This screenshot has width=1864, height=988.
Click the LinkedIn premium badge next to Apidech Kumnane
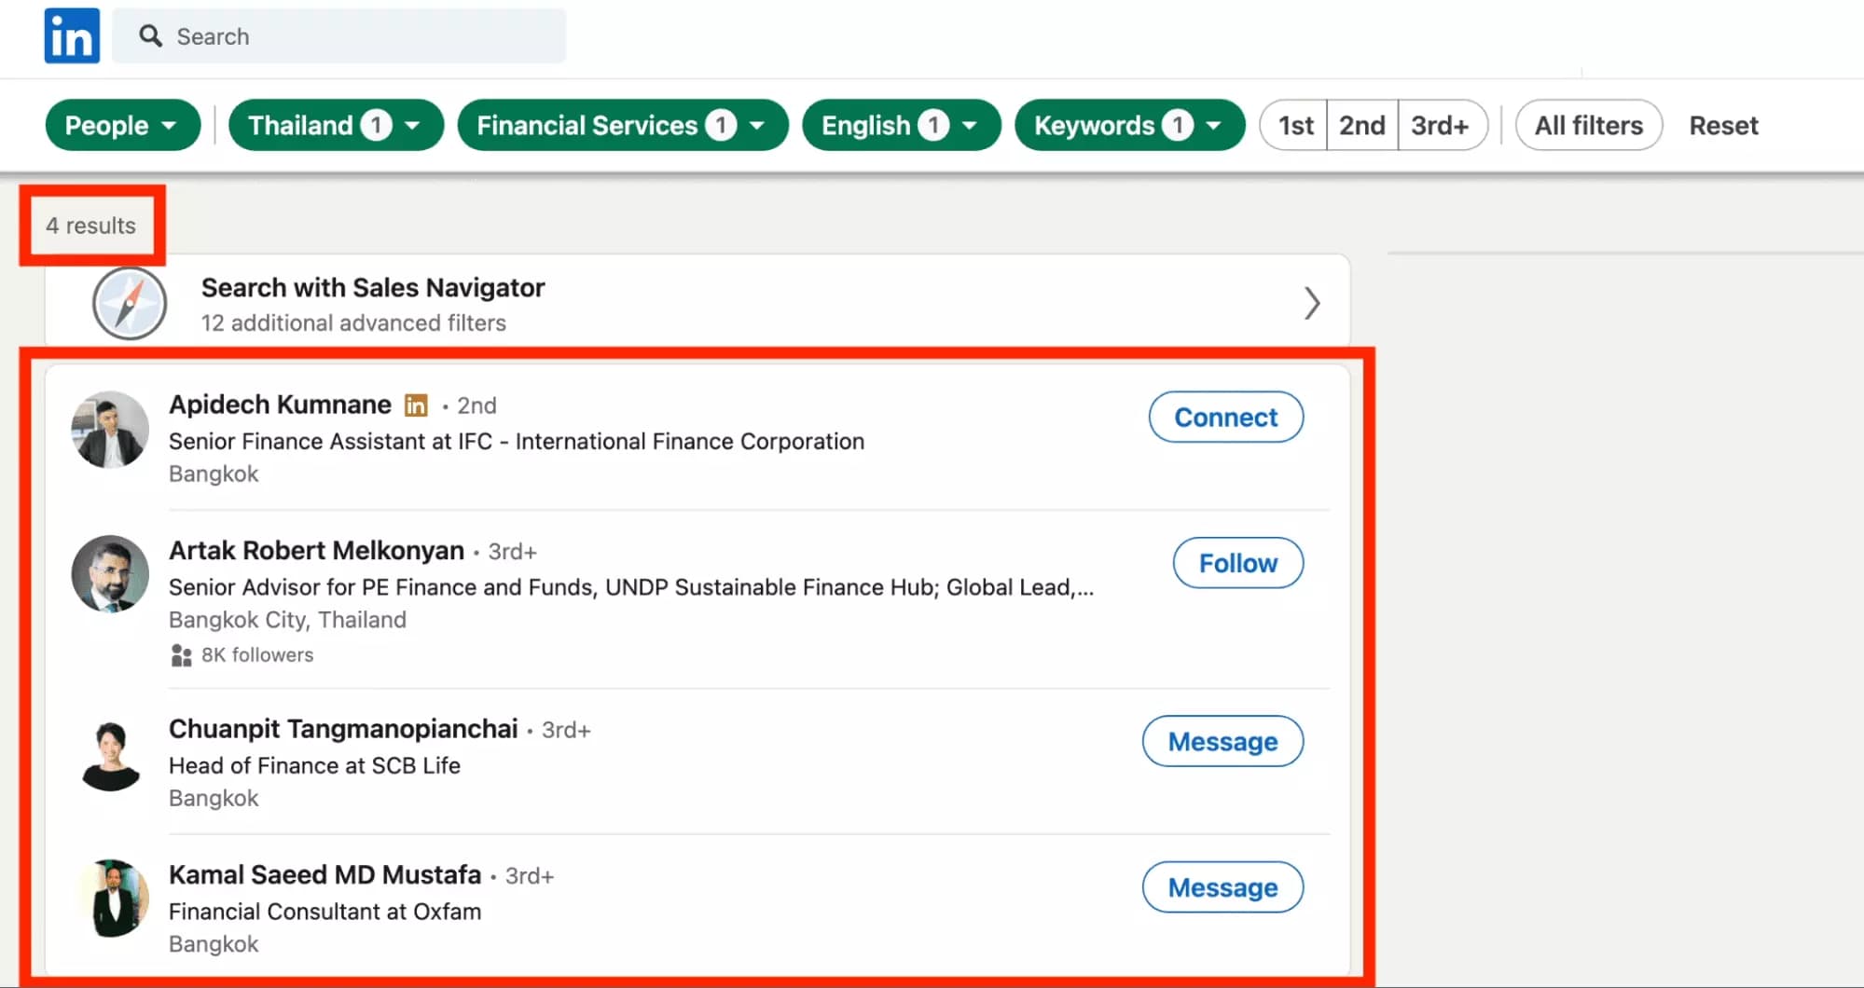click(416, 405)
